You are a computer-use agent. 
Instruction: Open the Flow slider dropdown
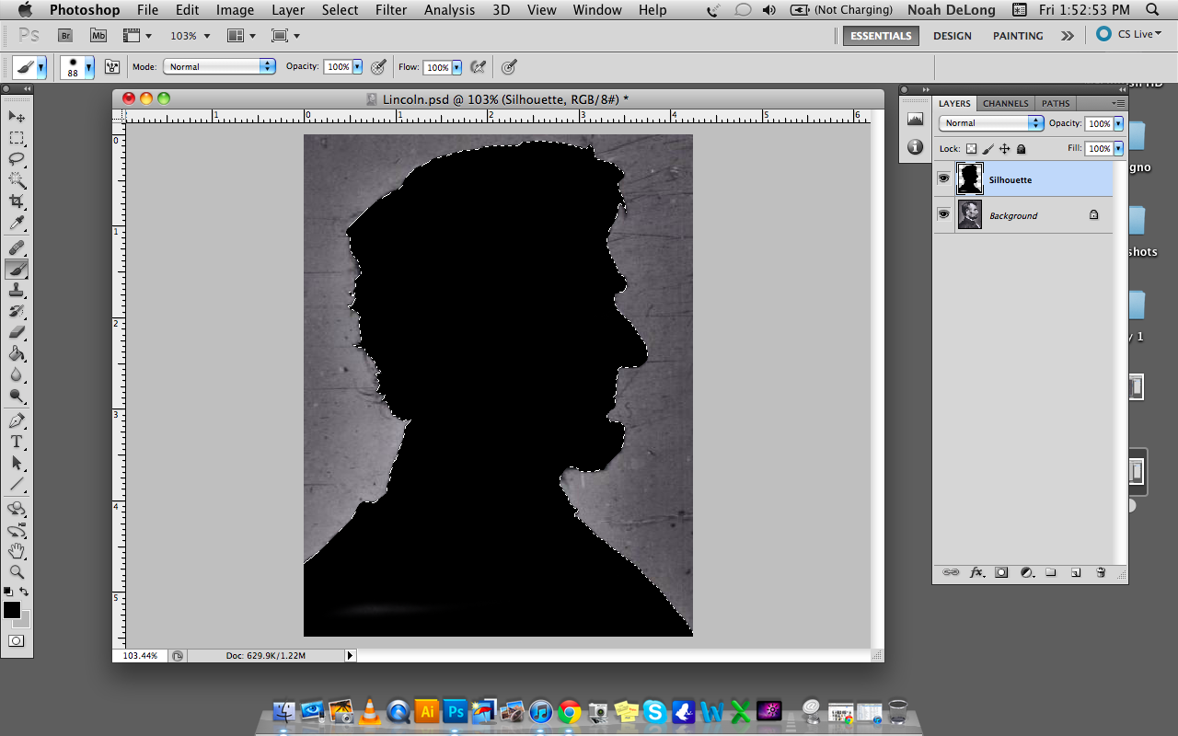[456, 67]
